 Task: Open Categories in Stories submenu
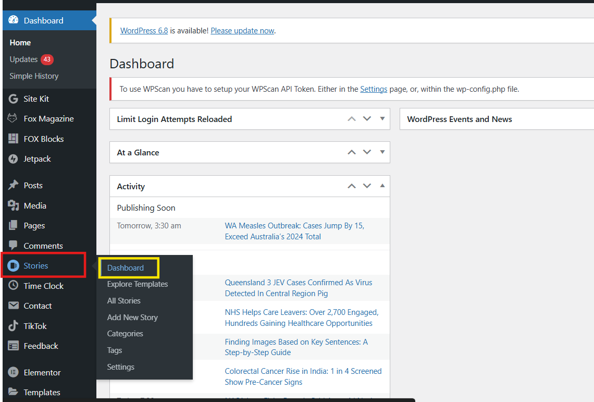click(125, 334)
